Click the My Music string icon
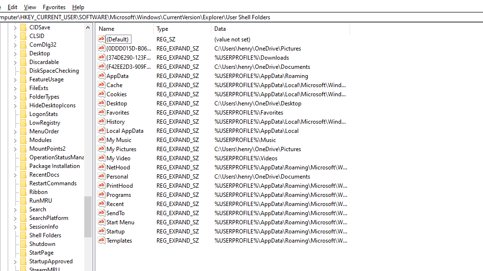Viewport: 483px width, 271px height. [x=101, y=140]
